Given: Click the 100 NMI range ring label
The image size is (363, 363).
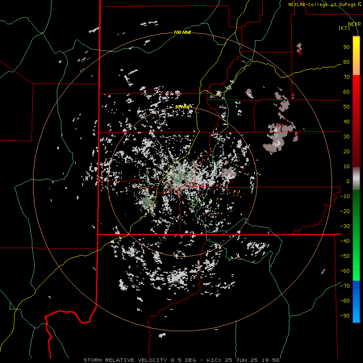Looking at the screenshot, I should [182, 32].
